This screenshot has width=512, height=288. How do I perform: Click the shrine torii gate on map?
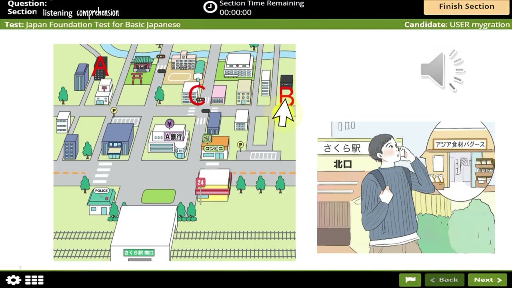pos(137,78)
